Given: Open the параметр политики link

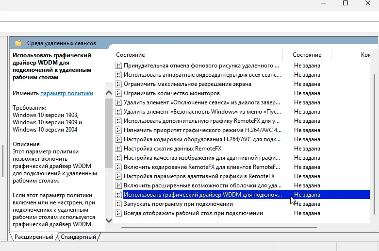Looking at the screenshot, I should pos(66,93).
